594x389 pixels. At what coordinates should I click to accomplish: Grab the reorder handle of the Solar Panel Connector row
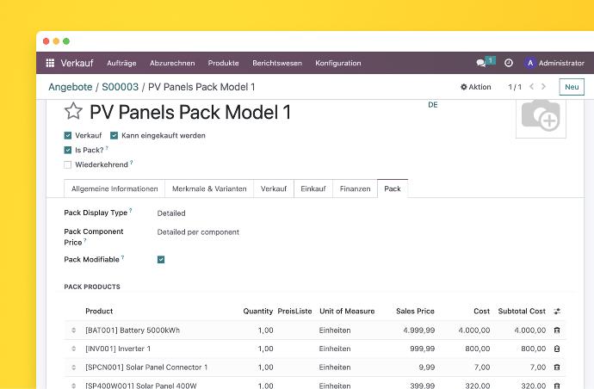point(73,367)
